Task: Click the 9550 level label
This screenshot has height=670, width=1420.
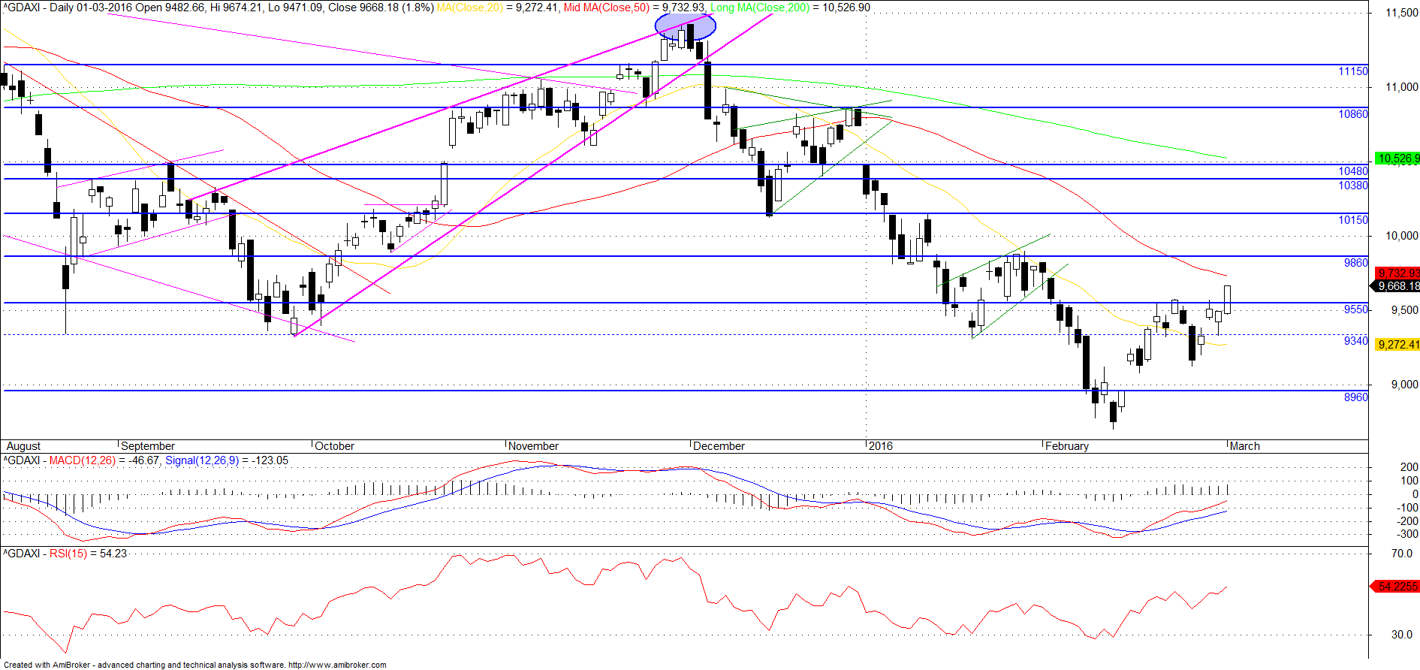Action: click(x=1355, y=309)
